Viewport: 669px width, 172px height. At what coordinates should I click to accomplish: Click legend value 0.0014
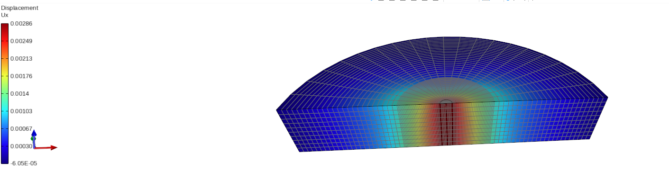click(20, 93)
